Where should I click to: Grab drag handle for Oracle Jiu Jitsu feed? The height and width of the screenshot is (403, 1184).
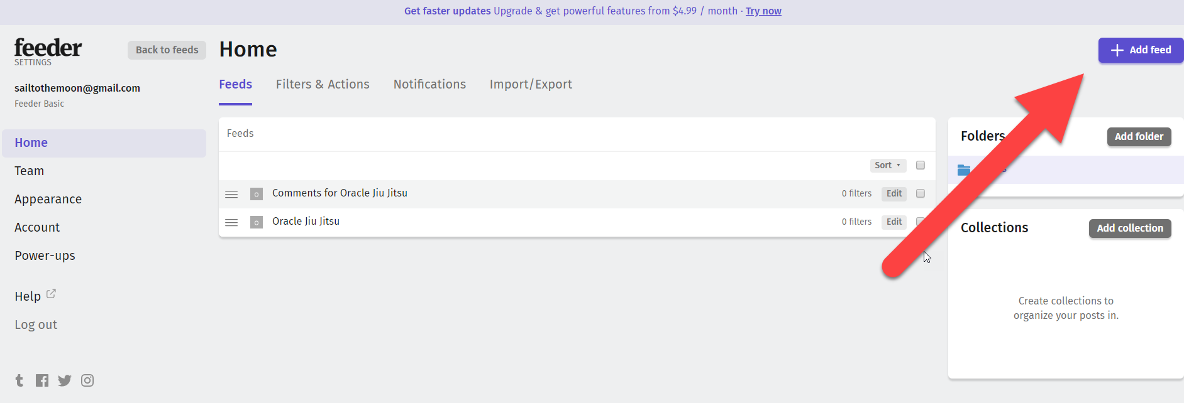pyautogui.click(x=231, y=222)
